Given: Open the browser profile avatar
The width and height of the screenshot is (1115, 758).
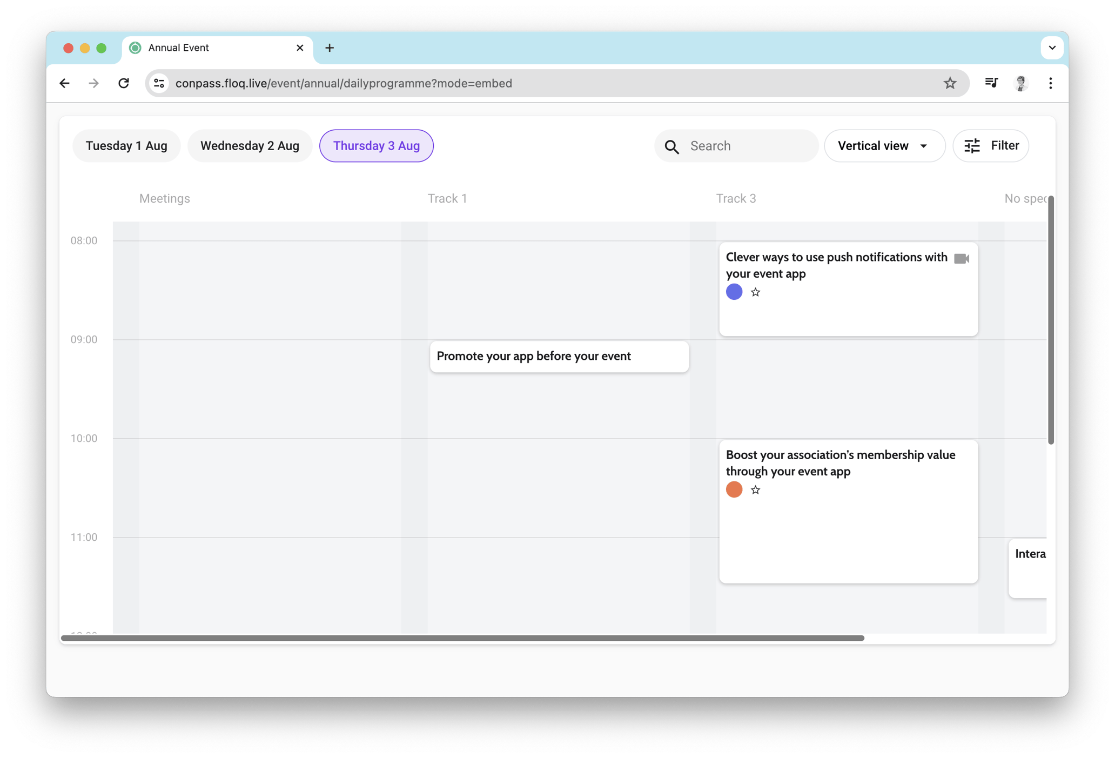Looking at the screenshot, I should pyautogui.click(x=1021, y=83).
